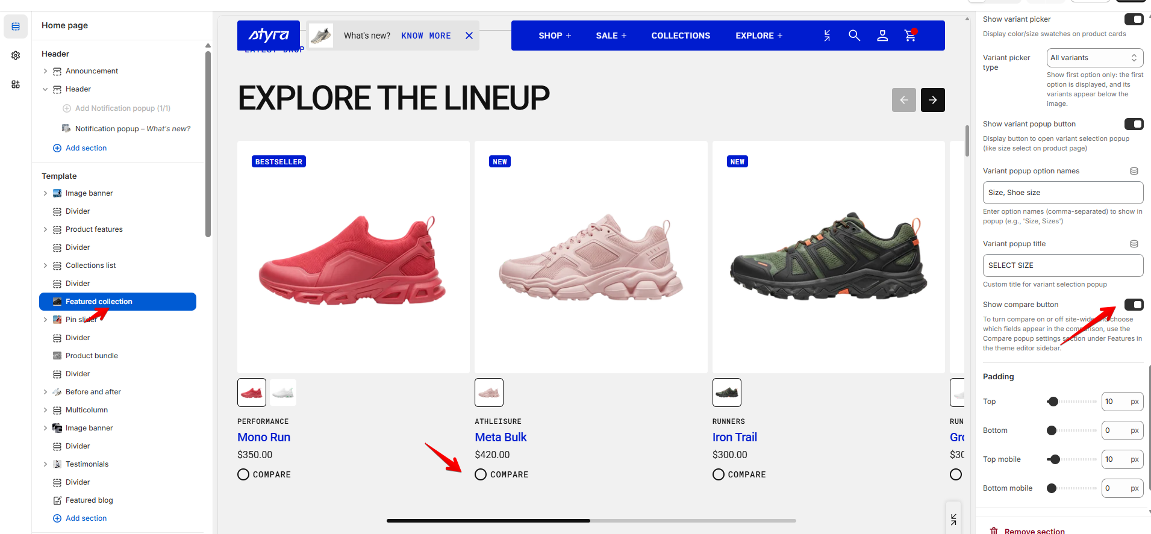Screen dimensions: 1151x534
Task: Open the COLLECTIONS menu item
Action: [681, 36]
